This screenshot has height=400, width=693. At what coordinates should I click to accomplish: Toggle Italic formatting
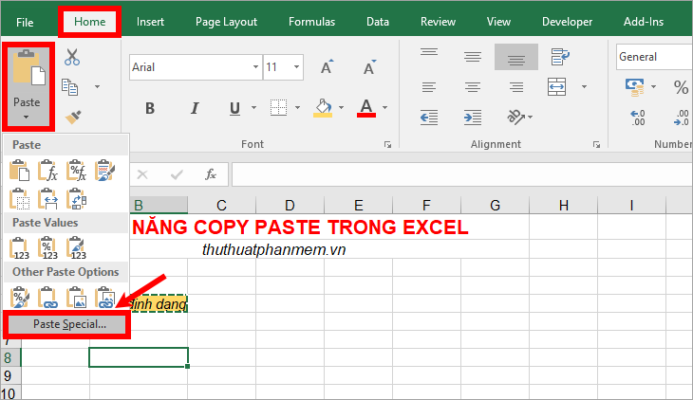(195, 108)
